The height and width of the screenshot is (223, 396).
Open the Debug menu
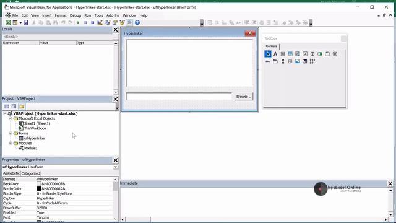(x=75, y=15)
